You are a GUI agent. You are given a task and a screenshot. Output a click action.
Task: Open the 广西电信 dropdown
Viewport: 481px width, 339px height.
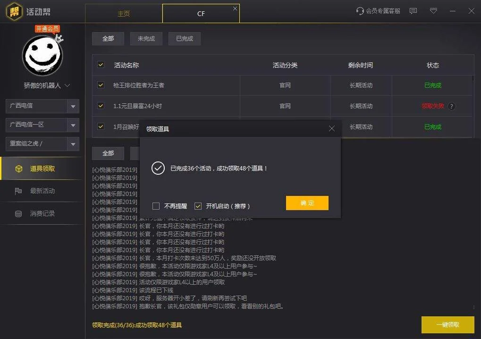tap(42, 106)
